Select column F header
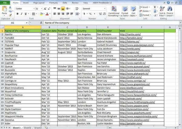Viewport: 182px width, 129px height. click(142, 27)
